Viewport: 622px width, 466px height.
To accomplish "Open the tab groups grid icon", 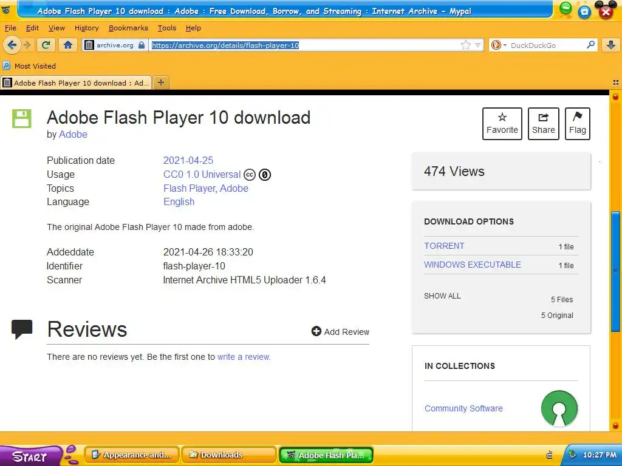I will [x=616, y=83].
